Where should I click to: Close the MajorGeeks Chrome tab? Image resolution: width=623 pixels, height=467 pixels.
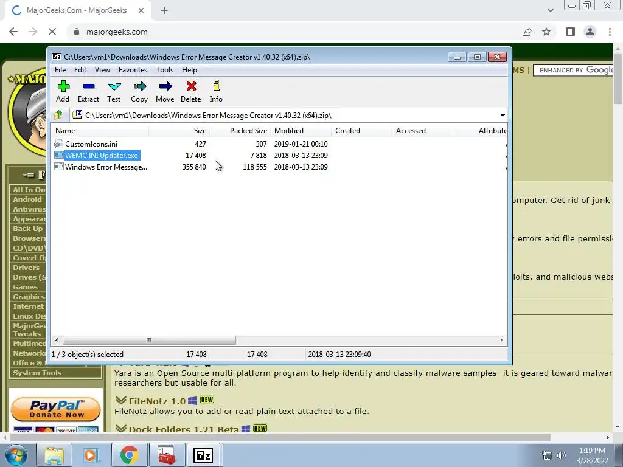point(141,11)
